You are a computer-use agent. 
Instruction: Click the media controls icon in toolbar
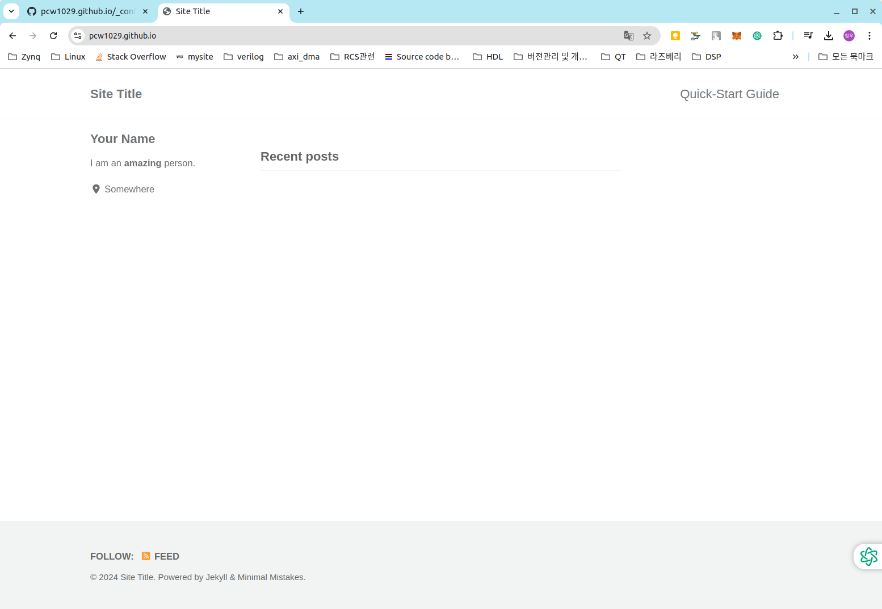(808, 36)
